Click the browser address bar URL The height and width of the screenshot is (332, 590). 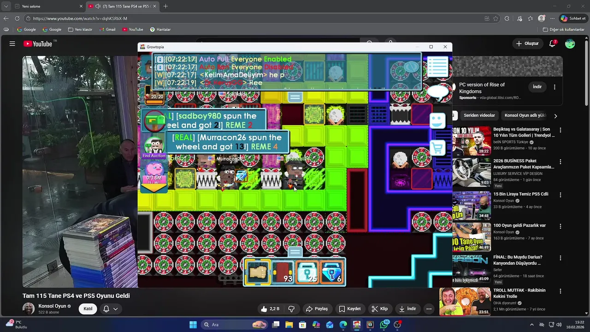tap(80, 18)
